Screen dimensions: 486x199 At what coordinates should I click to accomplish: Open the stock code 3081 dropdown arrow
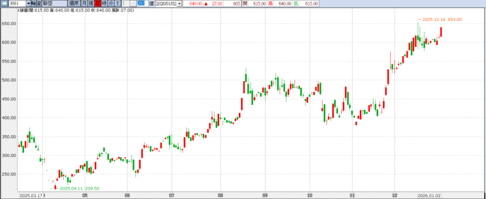(x=28, y=3)
